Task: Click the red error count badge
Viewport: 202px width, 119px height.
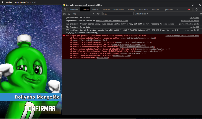Action: (190, 9)
